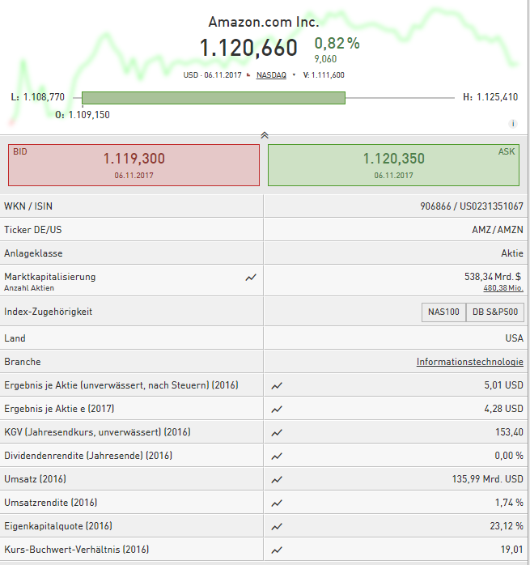
Task: Open chart icon for KGV (2016) row
Action: (x=277, y=433)
